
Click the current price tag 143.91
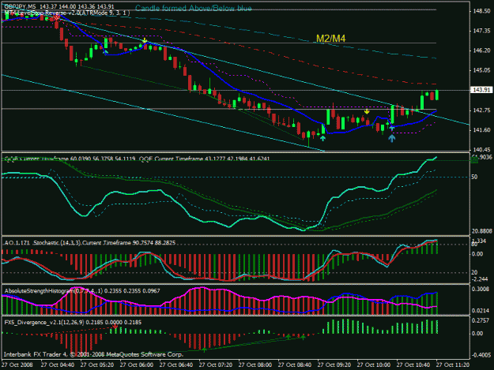click(x=481, y=90)
